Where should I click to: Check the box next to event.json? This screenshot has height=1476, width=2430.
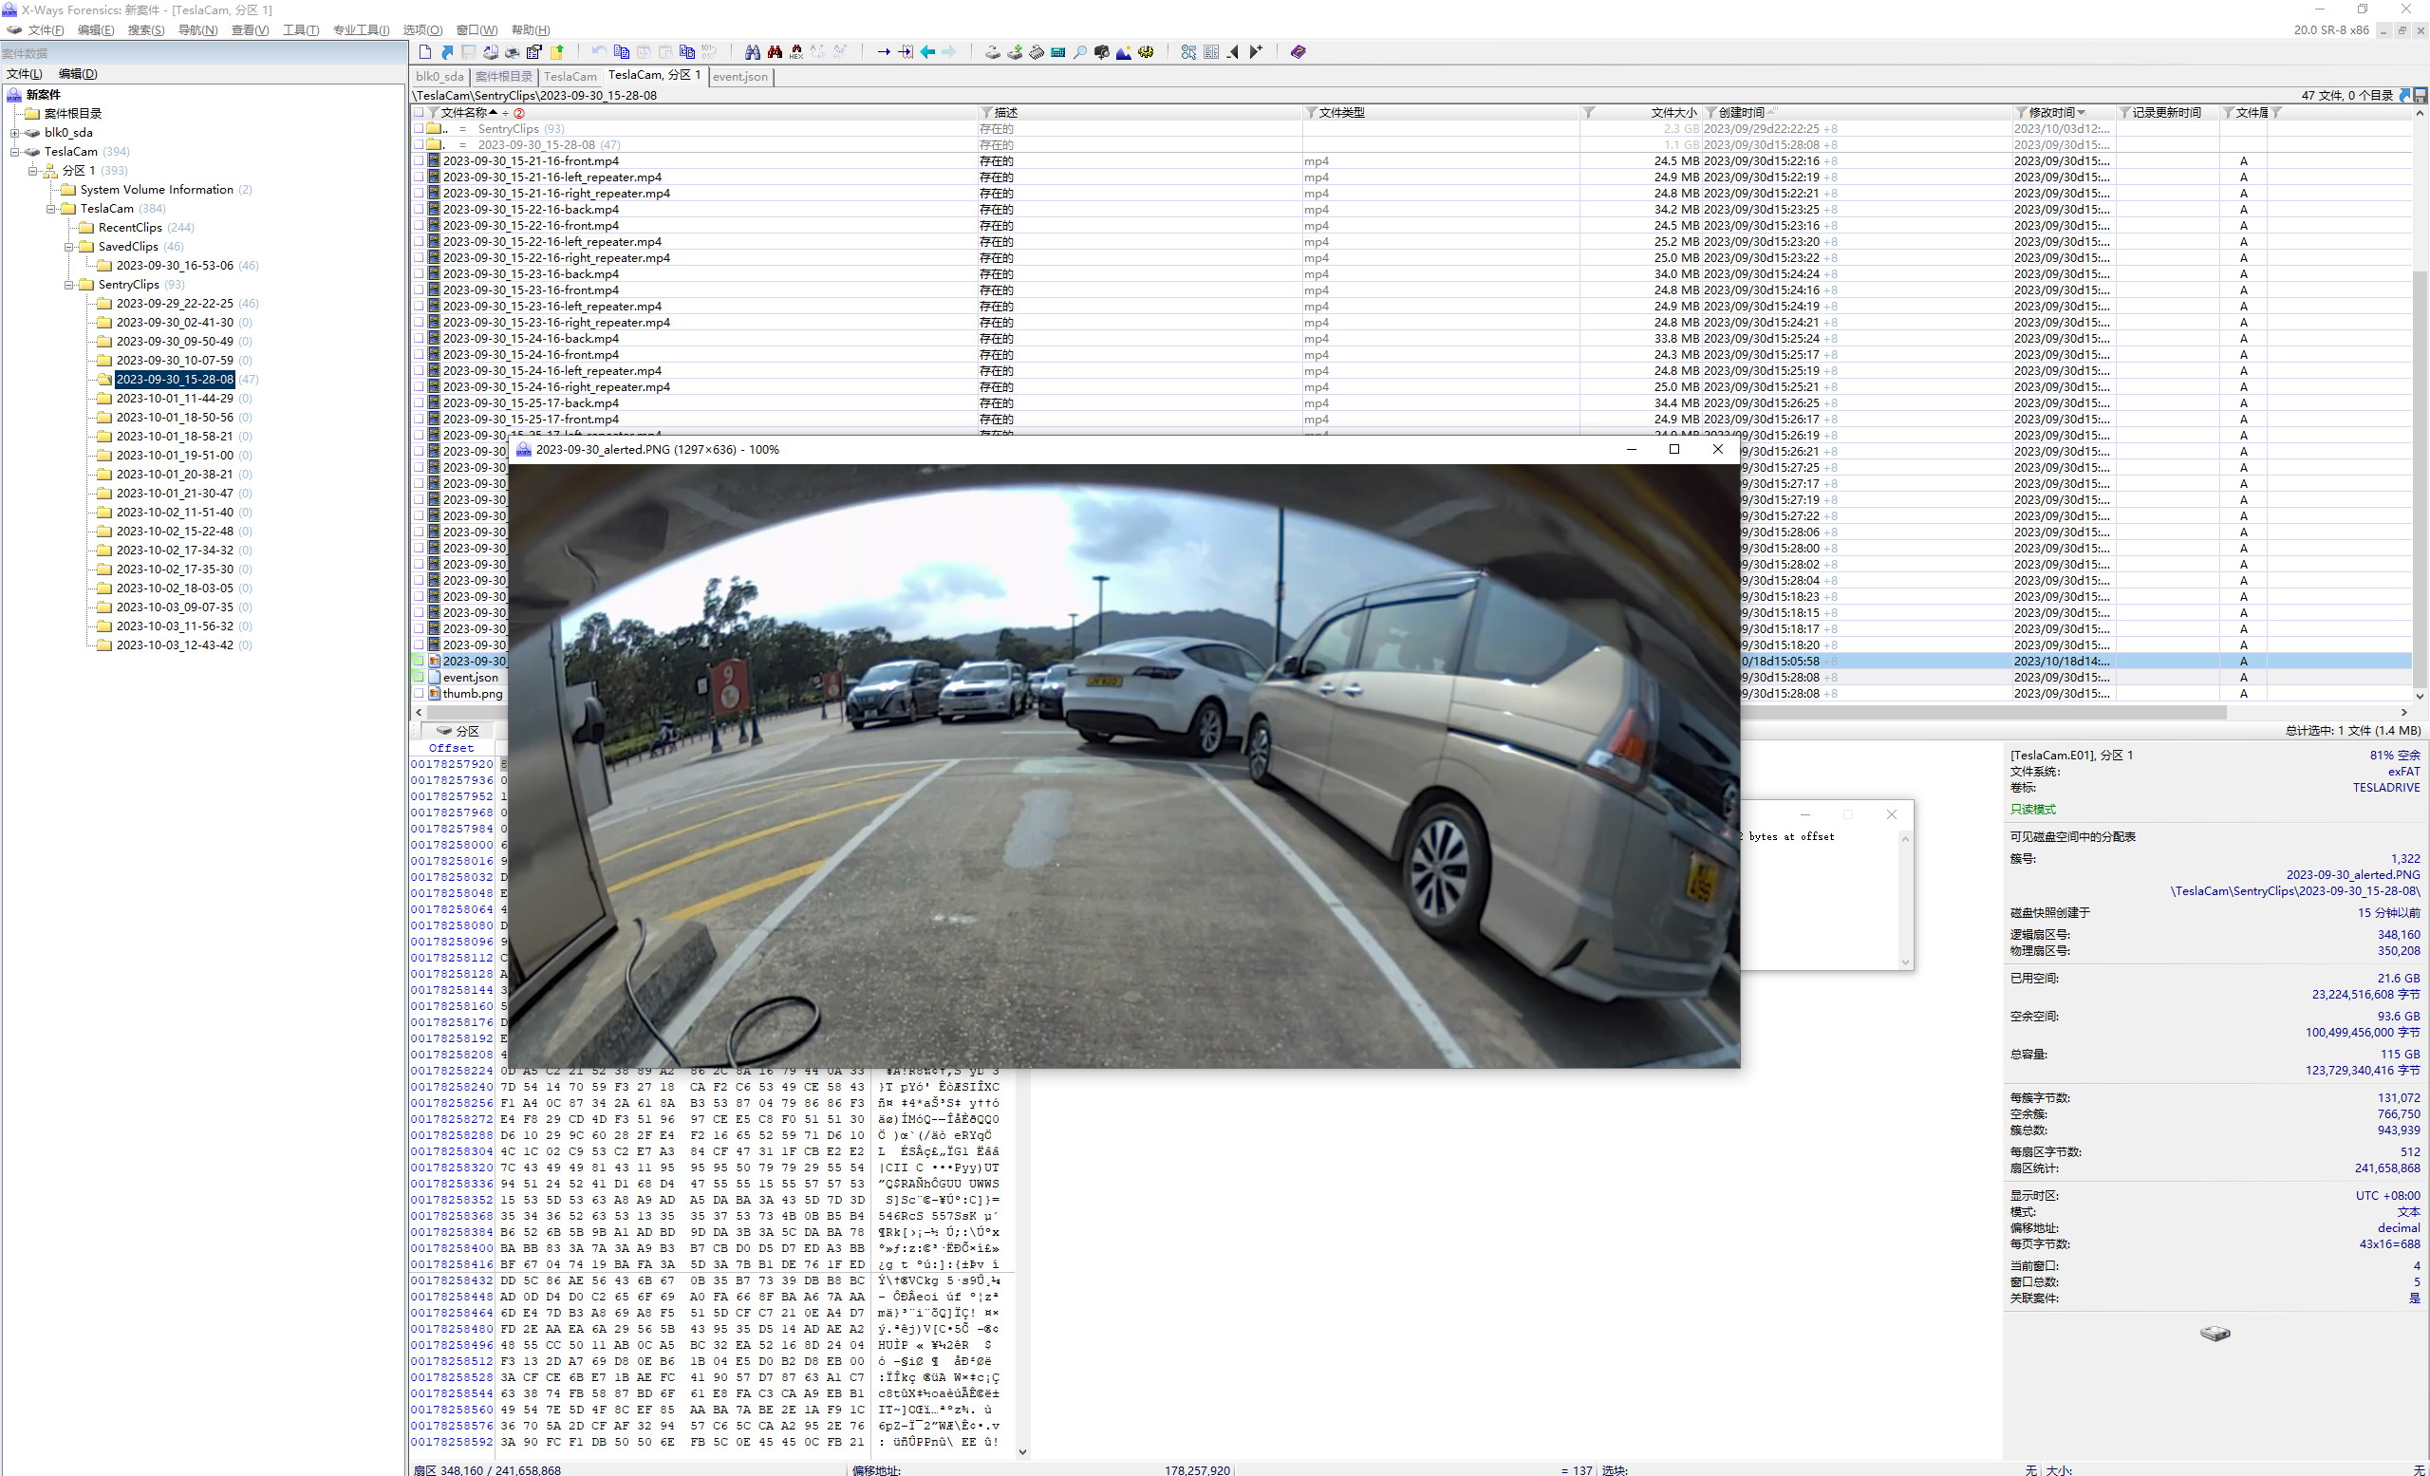click(x=420, y=678)
